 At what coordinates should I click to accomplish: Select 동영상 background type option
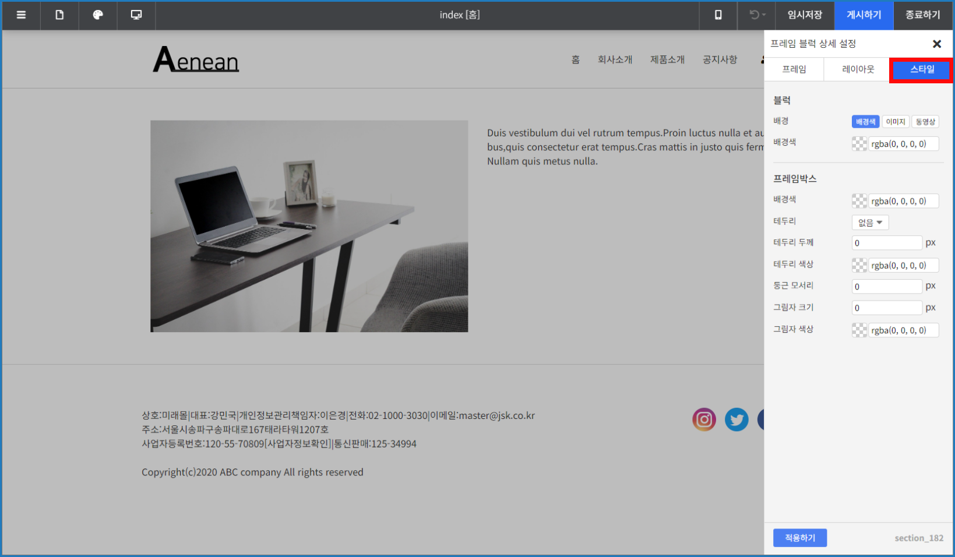(925, 122)
